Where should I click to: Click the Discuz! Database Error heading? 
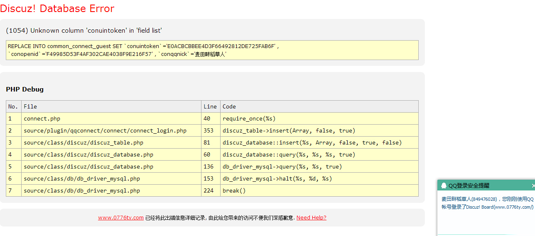pos(57,8)
